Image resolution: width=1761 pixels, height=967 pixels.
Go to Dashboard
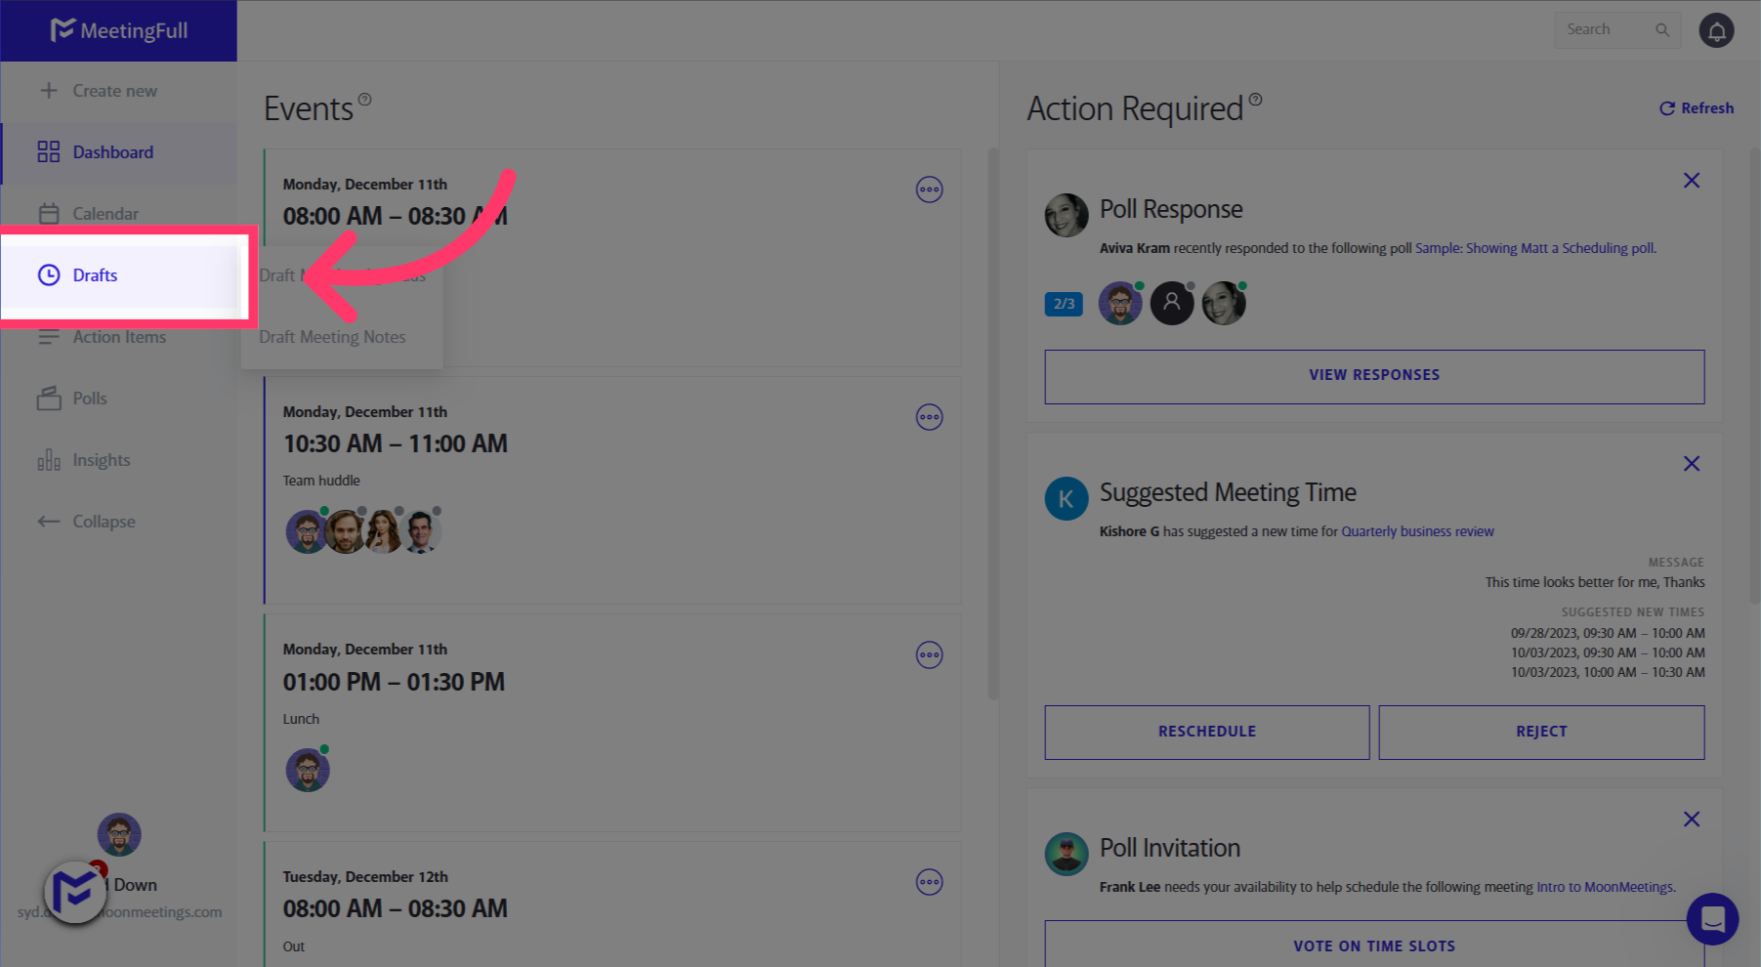pos(118,152)
